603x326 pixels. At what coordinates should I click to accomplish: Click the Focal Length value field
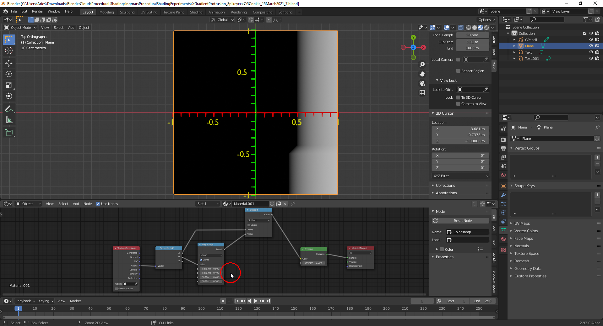tap(472, 35)
